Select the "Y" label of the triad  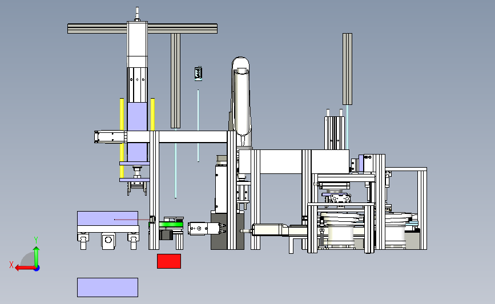point(36,240)
